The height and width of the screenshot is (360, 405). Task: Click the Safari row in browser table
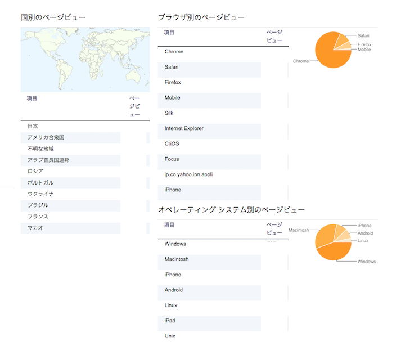point(223,70)
